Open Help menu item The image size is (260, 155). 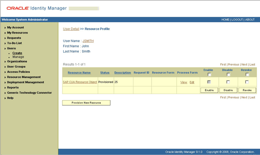point(10,98)
